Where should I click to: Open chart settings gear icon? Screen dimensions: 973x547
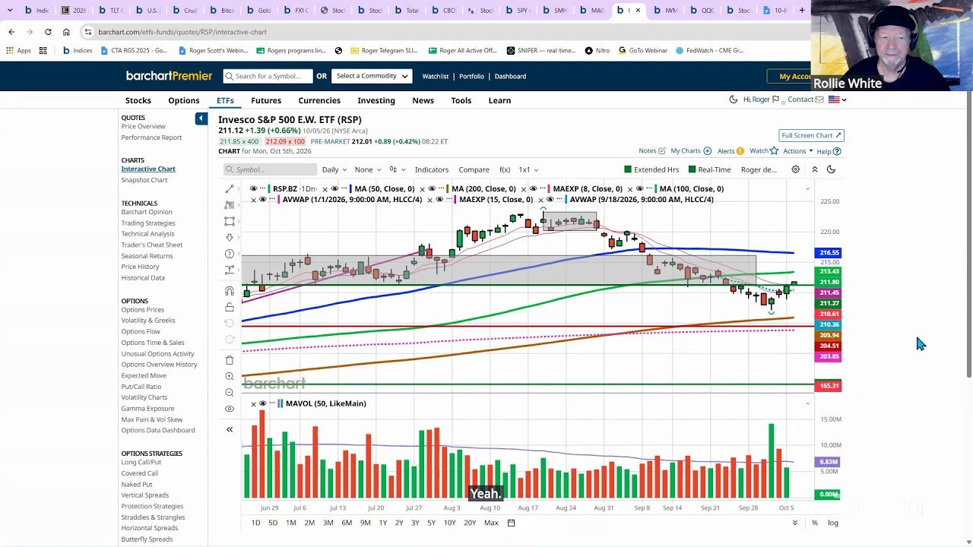pos(795,169)
